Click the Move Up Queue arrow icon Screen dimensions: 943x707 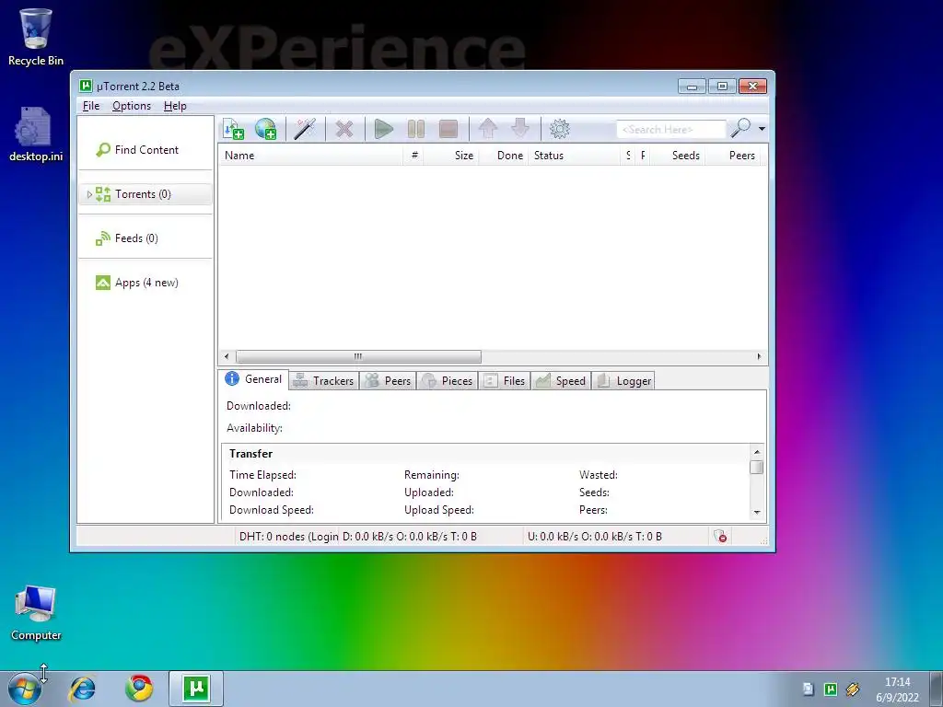pos(488,129)
